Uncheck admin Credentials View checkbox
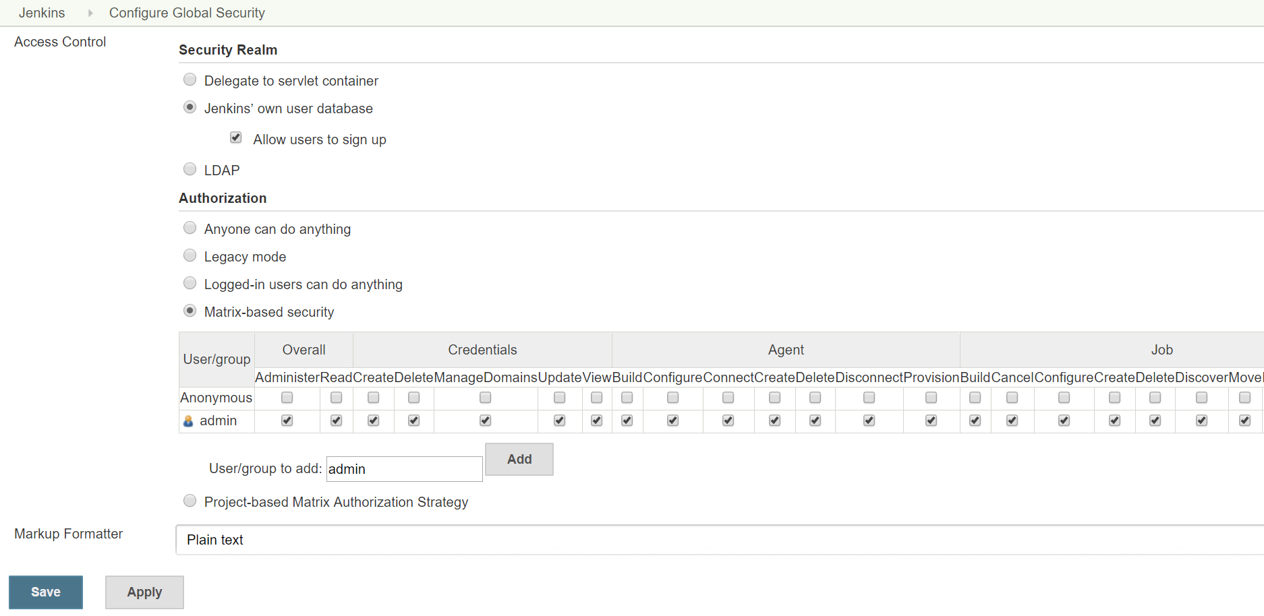The height and width of the screenshot is (616, 1264). tap(597, 421)
